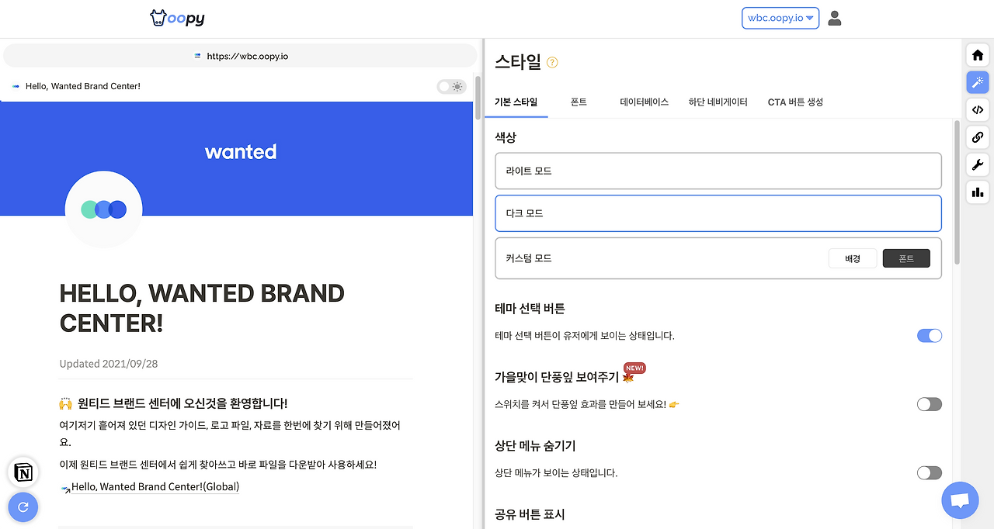Toggle the 상단 메뉴 숨기기 switch
Image resolution: width=994 pixels, height=529 pixels.
click(x=930, y=472)
